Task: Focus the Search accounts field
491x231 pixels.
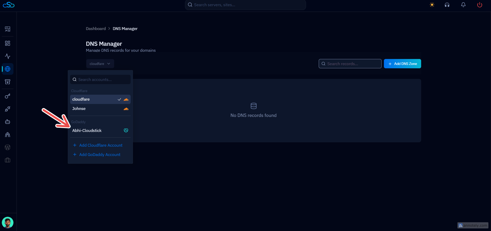Action: [x=100, y=79]
